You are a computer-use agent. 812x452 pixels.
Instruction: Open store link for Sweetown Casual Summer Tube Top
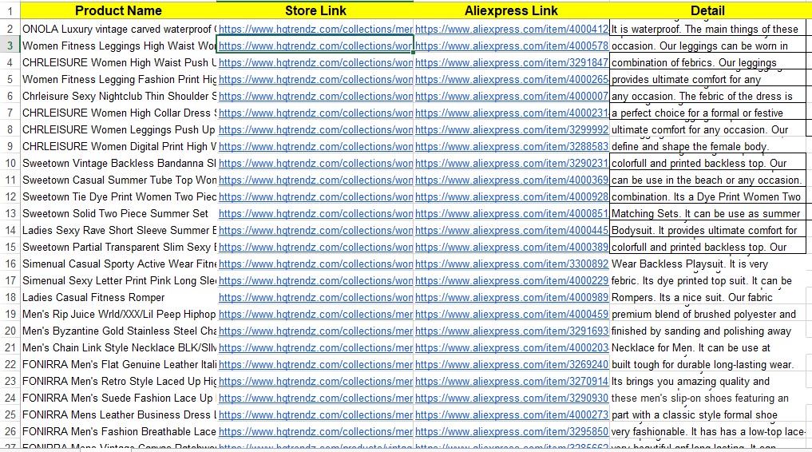pos(315,180)
